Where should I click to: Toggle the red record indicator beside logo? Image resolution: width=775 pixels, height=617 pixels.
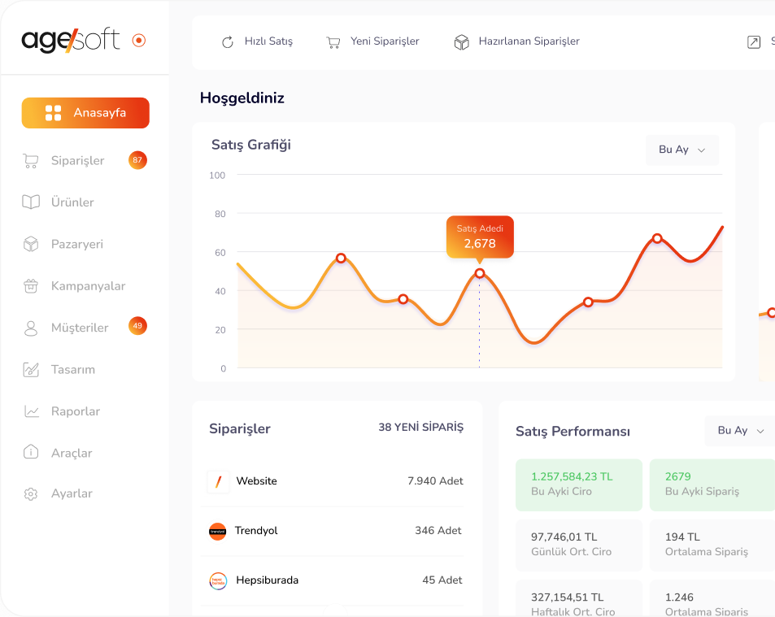point(139,40)
